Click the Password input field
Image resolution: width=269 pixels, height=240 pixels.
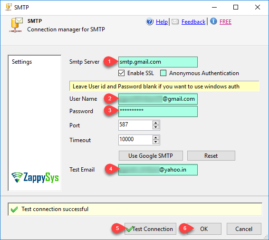[158, 111]
